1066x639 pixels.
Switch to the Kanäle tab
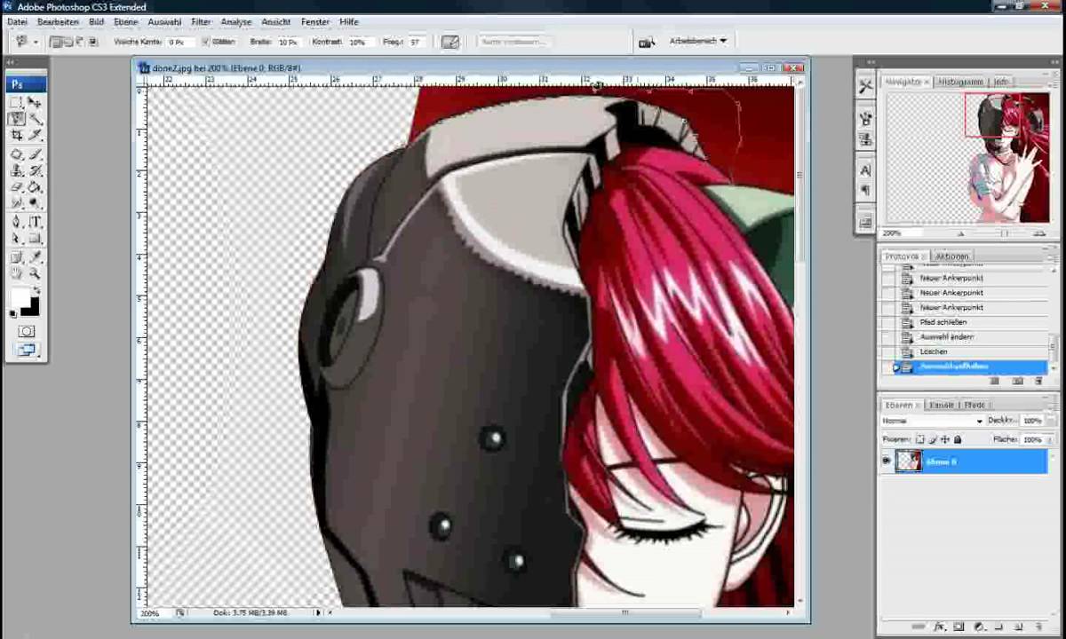(x=942, y=405)
